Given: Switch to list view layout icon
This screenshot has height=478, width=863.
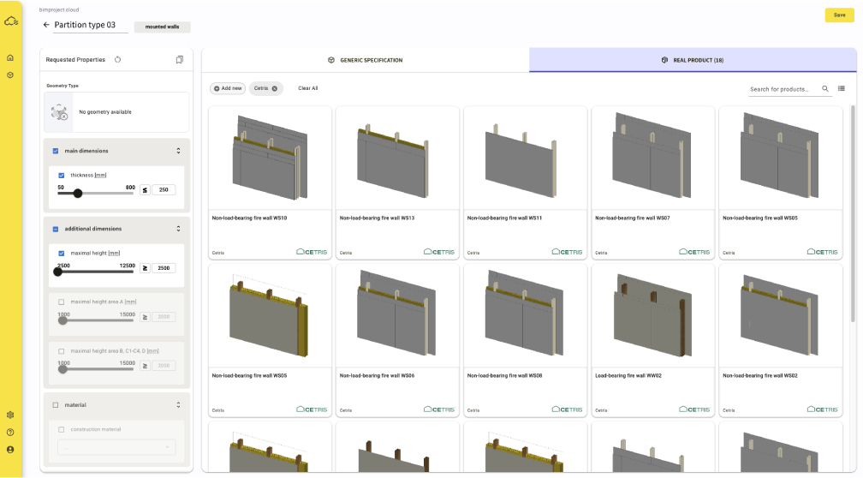Looking at the screenshot, I should pyautogui.click(x=842, y=89).
